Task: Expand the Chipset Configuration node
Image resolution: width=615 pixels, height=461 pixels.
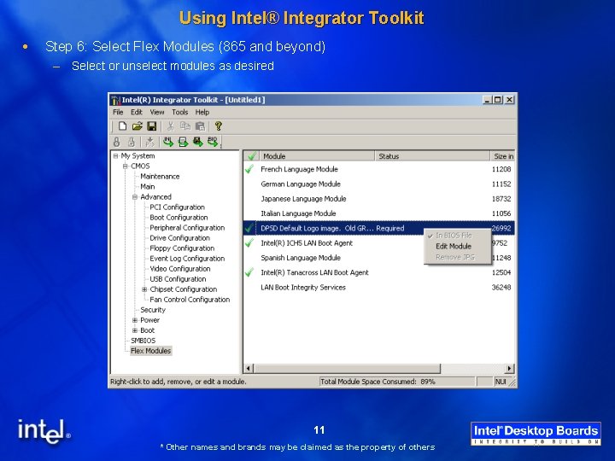Action: pos(144,289)
